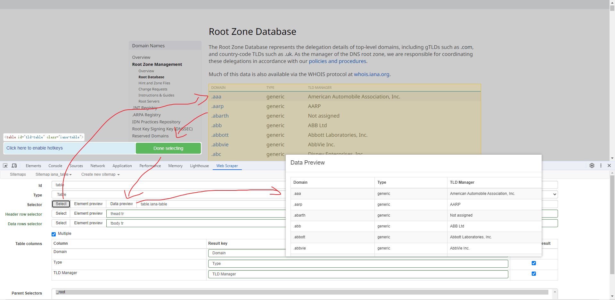Toggle the device toolbar icon
Image resolution: width=615 pixels, height=300 pixels.
click(14, 165)
